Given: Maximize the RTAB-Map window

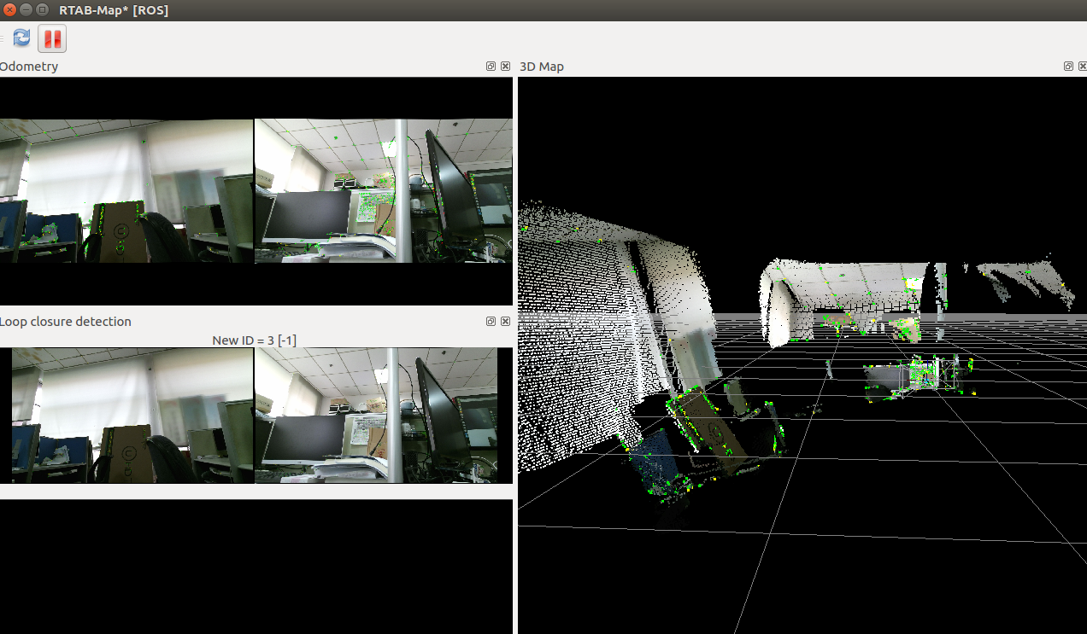Looking at the screenshot, I should (x=42, y=9).
